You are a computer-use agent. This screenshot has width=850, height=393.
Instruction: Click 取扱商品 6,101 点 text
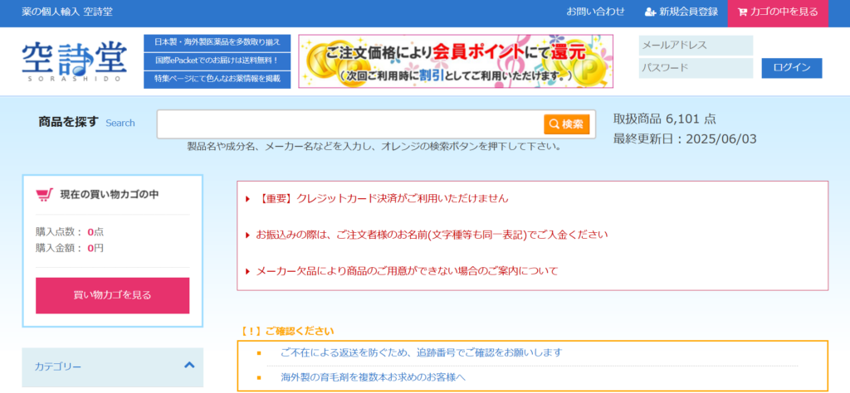(x=664, y=119)
